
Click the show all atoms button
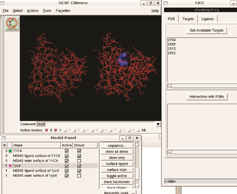pyautogui.click(x=117, y=152)
